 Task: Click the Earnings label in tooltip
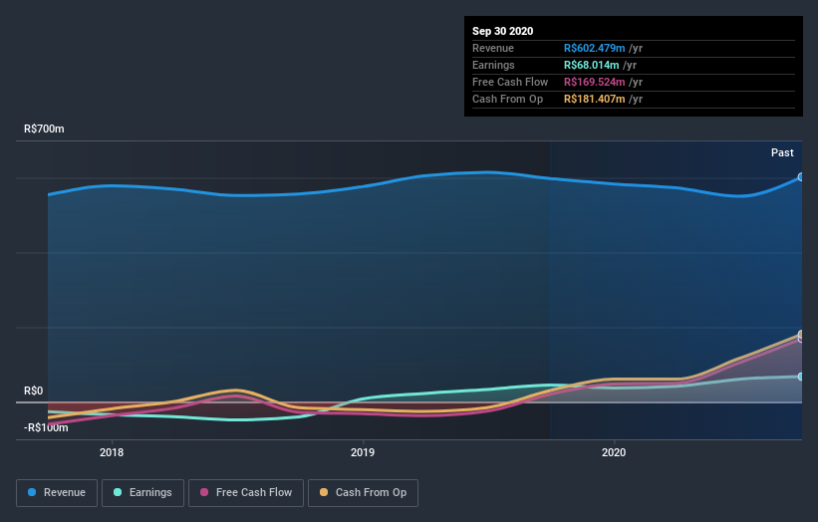493,65
